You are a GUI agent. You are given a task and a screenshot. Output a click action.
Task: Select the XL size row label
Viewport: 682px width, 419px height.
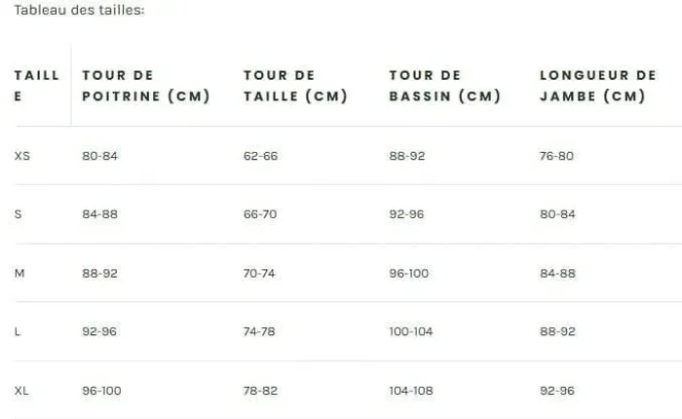21,391
